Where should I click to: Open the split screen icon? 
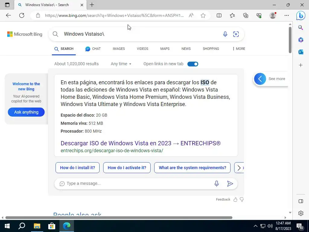pyautogui.click(x=219, y=15)
